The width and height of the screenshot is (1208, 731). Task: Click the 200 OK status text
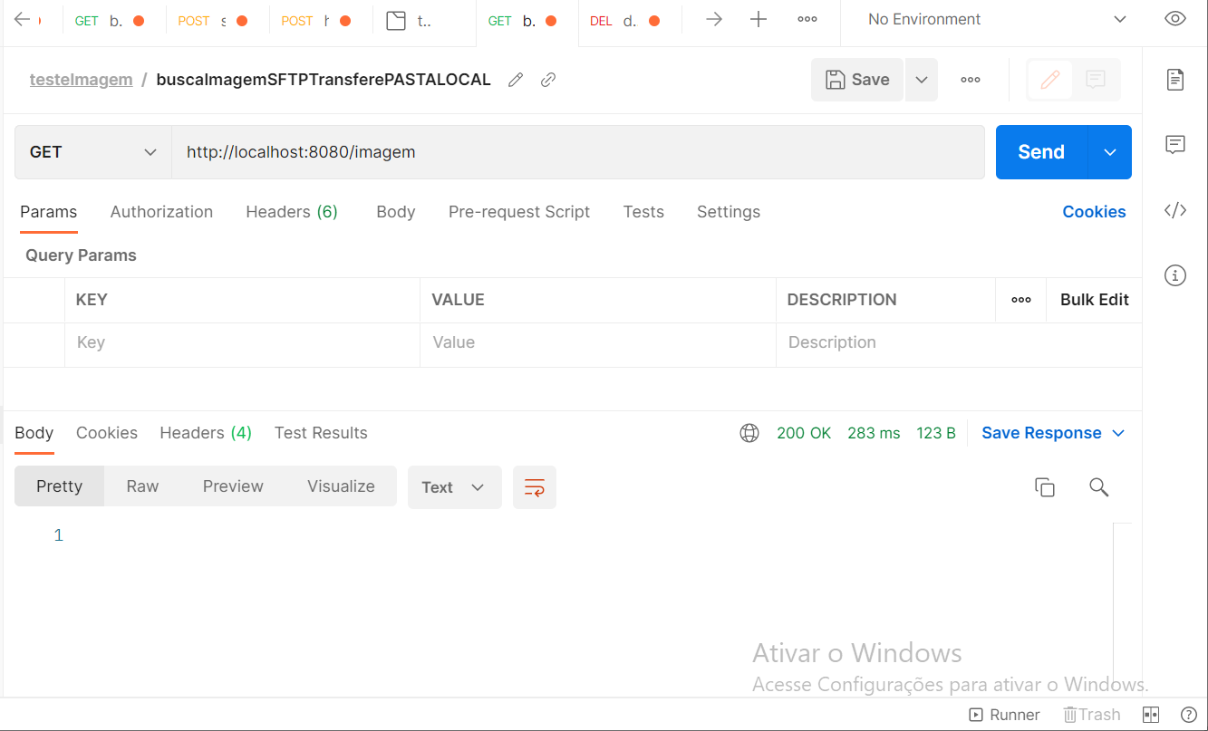[804, 433]
